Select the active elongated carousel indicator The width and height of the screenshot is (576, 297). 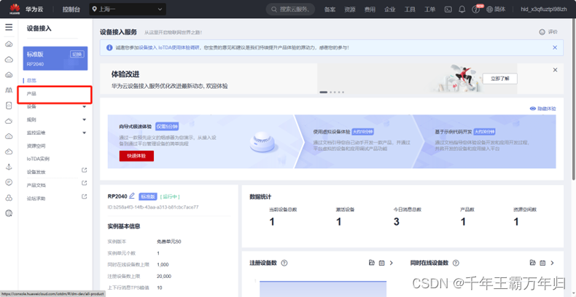click(x=323, y=92)
